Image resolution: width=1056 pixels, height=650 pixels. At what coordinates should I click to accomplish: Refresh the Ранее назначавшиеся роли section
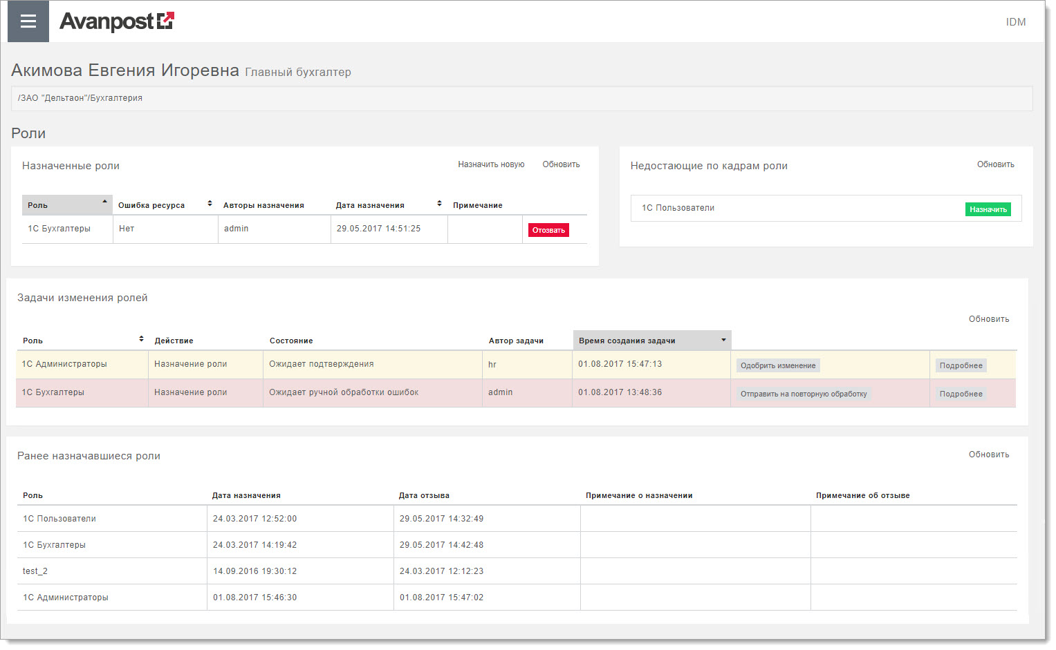(988, 455)
